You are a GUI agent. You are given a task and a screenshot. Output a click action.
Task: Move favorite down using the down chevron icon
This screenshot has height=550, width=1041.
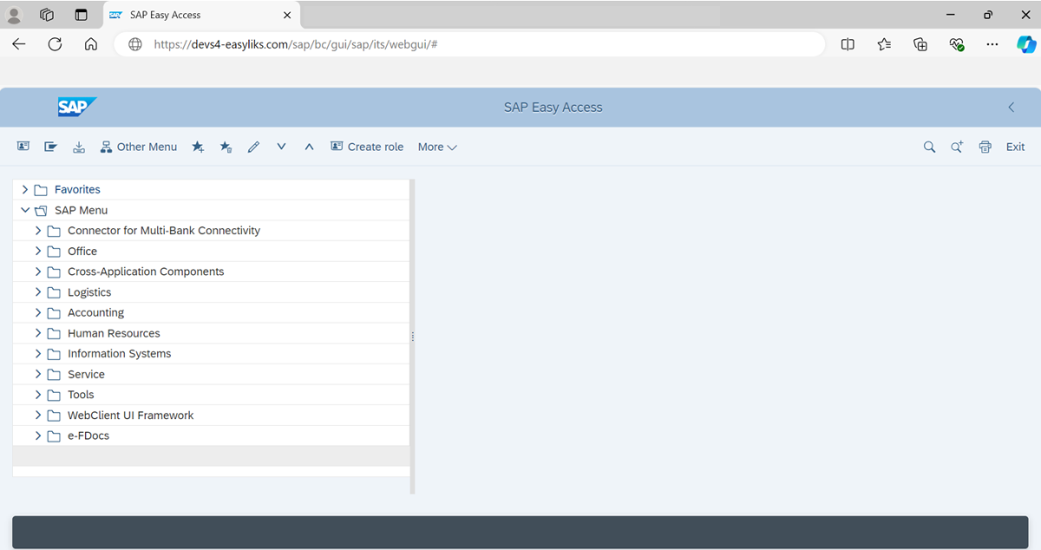281,147
